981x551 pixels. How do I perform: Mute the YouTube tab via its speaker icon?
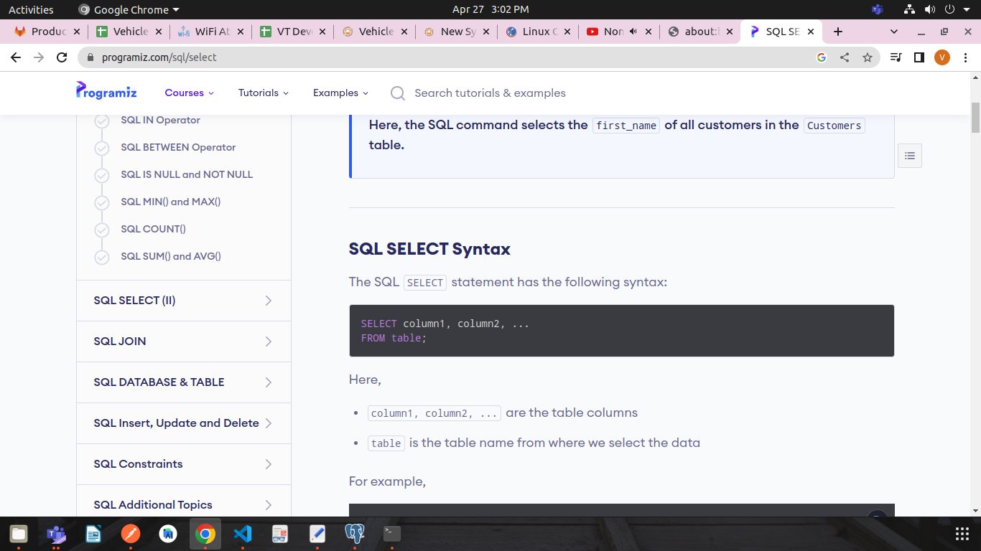tap(633, 32)
